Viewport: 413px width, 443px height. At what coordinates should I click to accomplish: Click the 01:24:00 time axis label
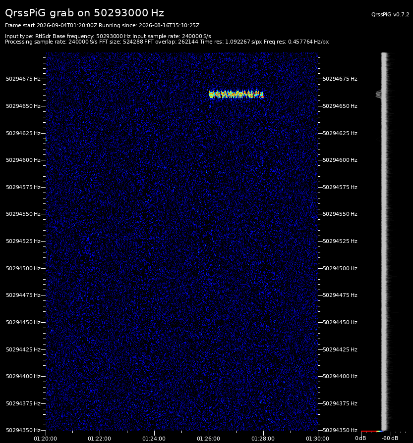click(154, 439)
